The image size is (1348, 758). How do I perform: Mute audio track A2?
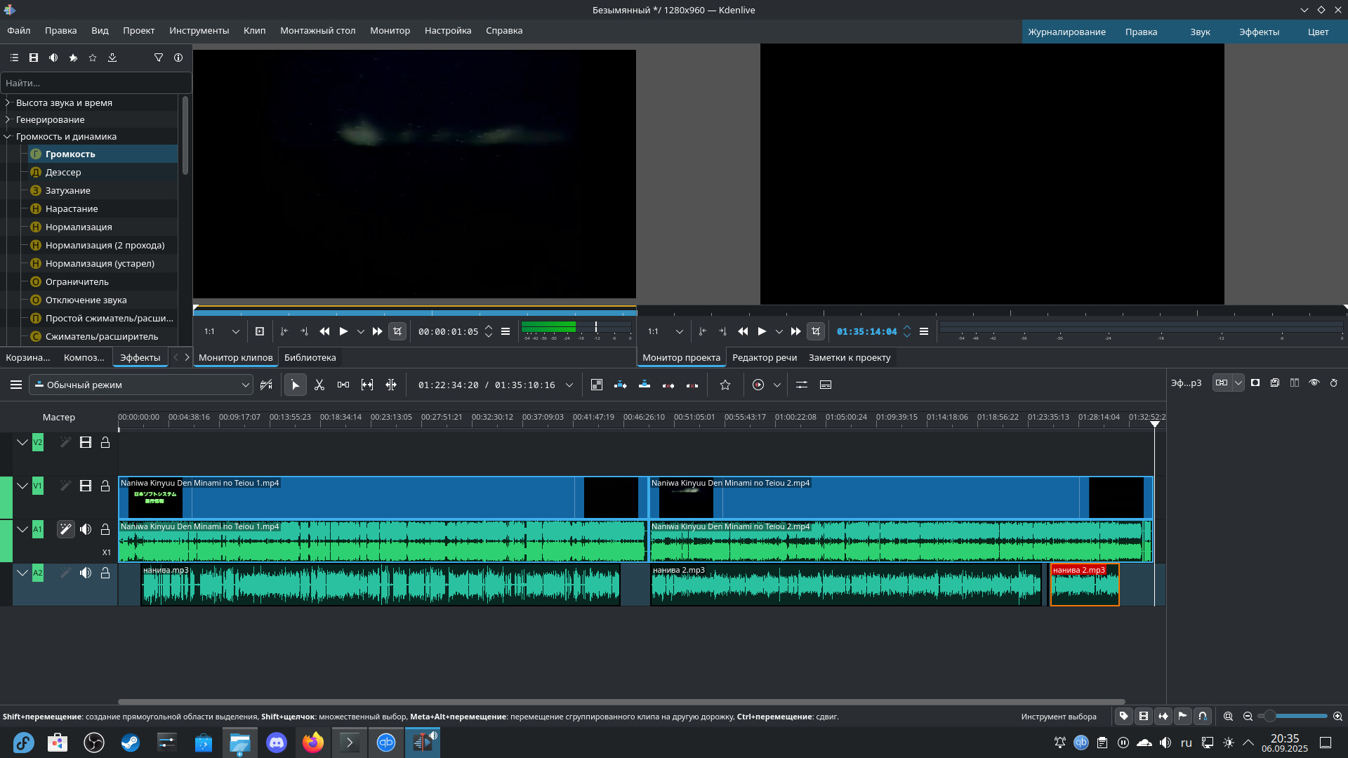[x=86, y=573]
